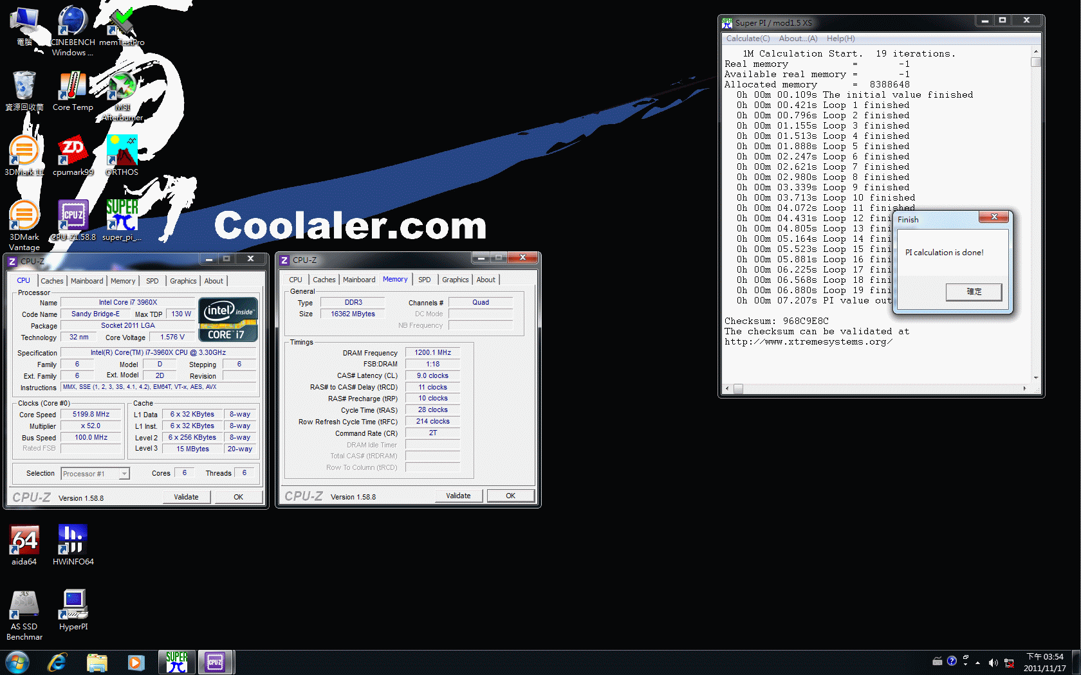The height and width of the screenshot is (675, 1081).
Task: Open the cpumark99 desktop shortcut
Action: [x=73, y=156]
